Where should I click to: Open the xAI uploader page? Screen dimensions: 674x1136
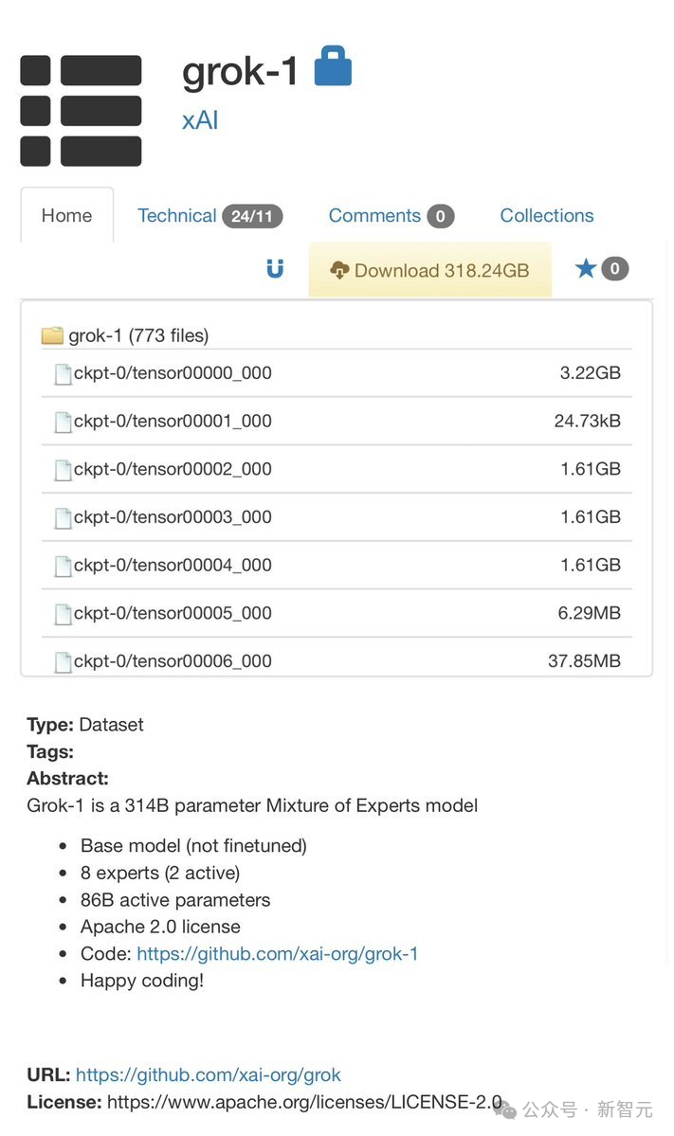pyautogui.click(x=199, y=119)
